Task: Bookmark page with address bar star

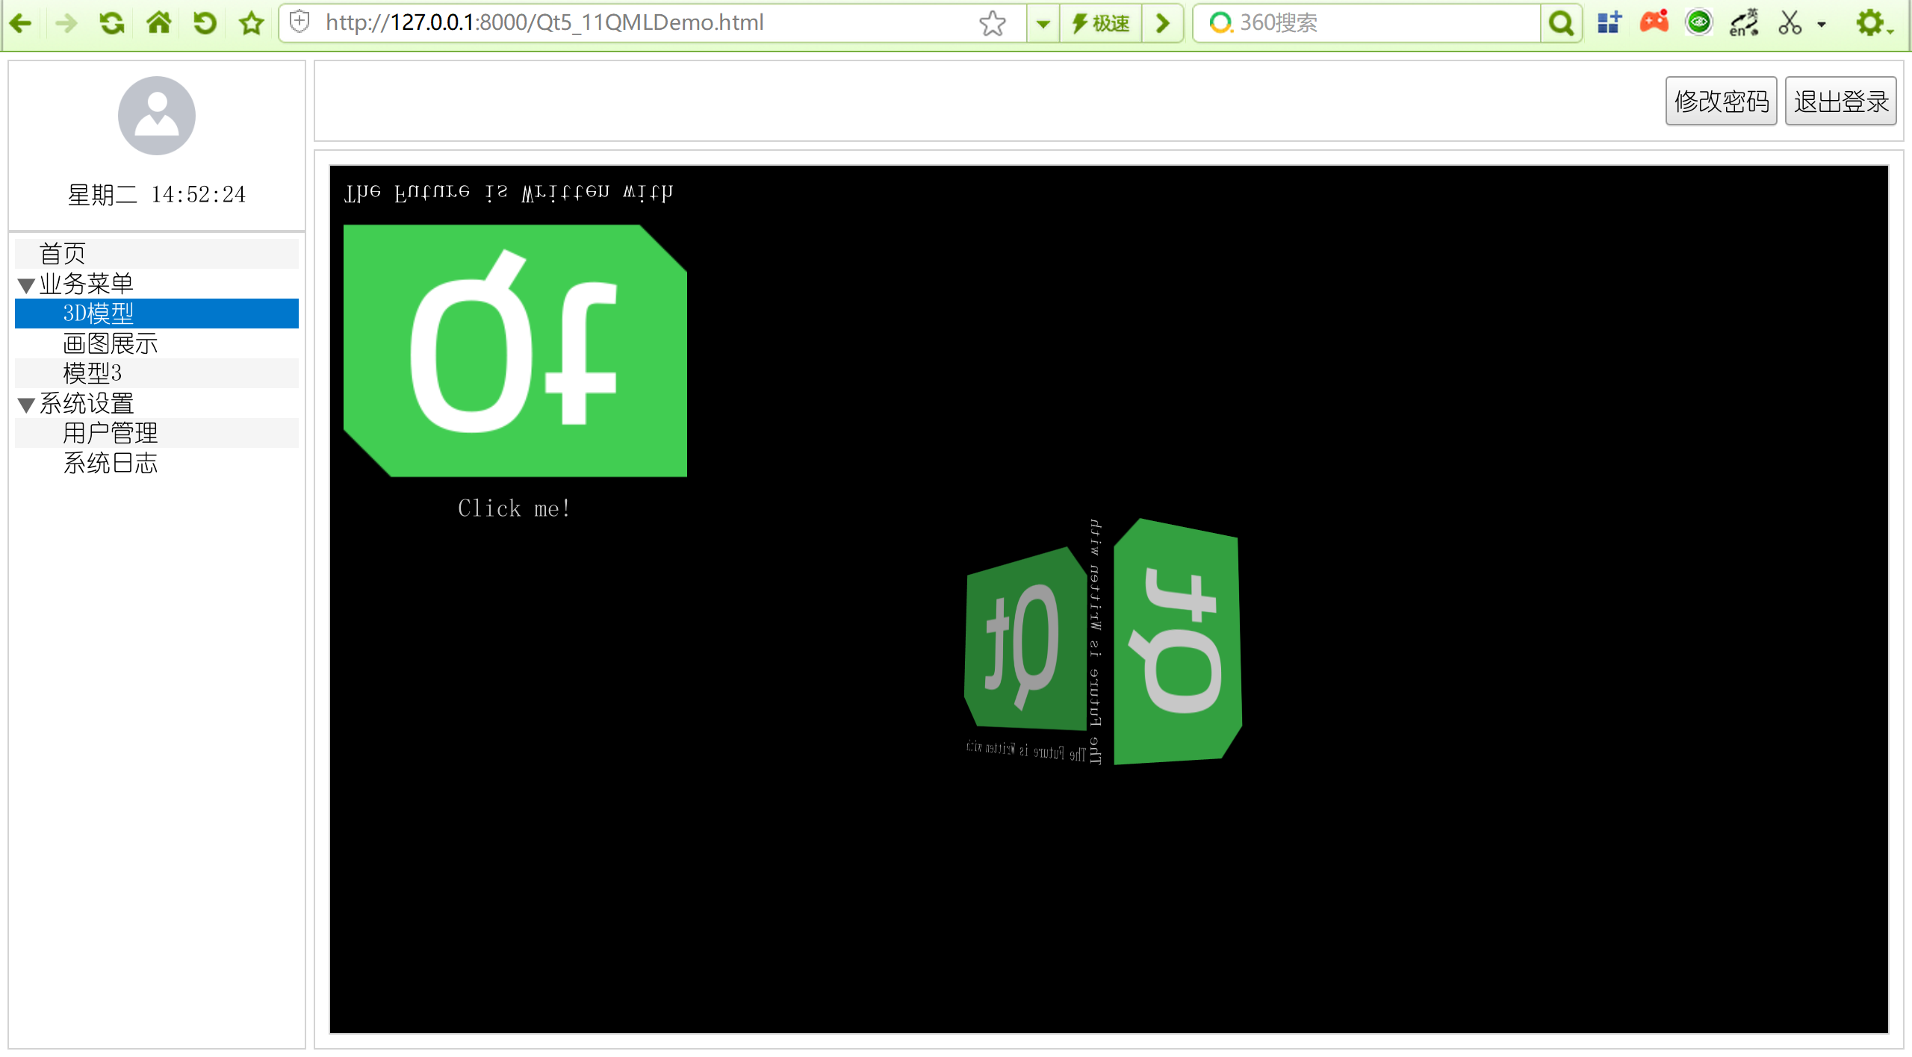Action: (x=993, y=23)
